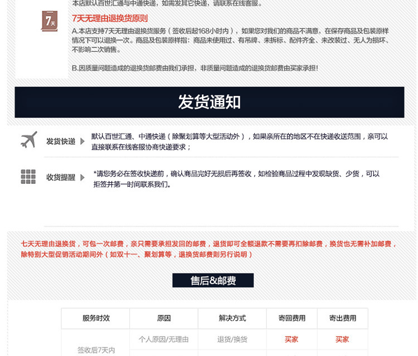The image size is (418, 356).
Task: Click paragraph B starting B.因质量问题
Action: click(x=195, y=68)
